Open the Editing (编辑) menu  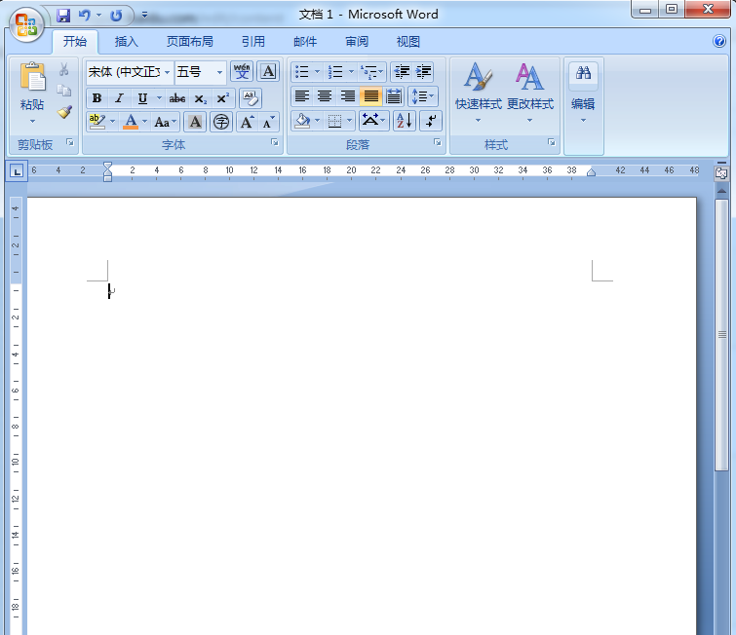pyautogui.click(x=583, y=92)
